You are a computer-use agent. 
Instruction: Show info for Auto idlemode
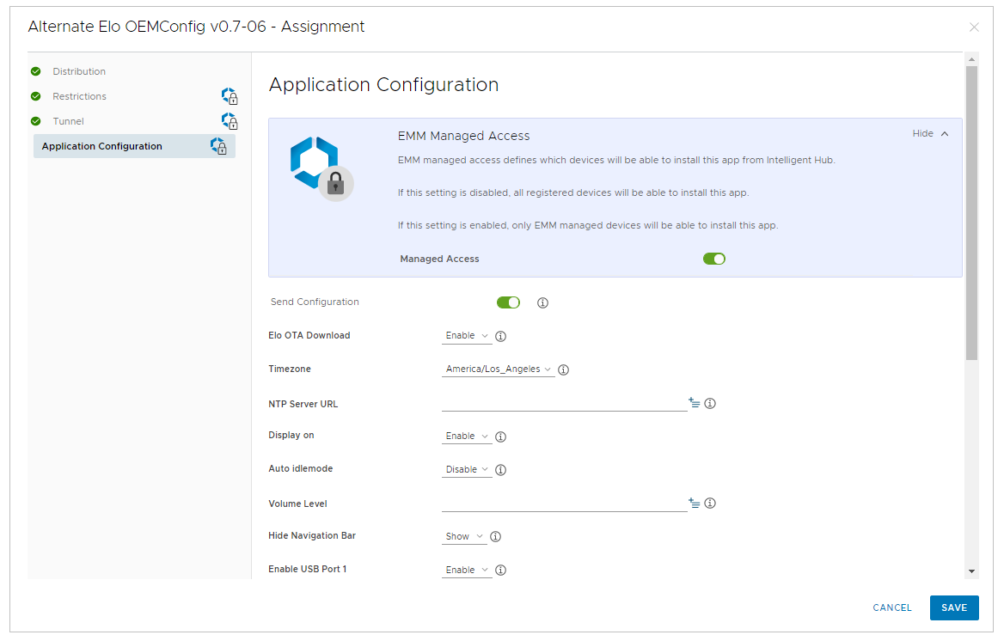[501, 470]
